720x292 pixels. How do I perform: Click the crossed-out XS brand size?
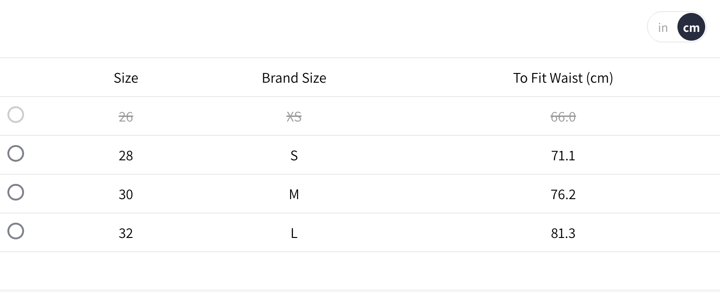click(294, 117)
